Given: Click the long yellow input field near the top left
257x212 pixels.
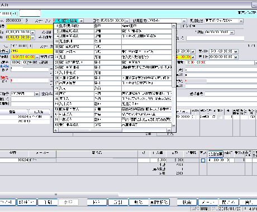Looking at the screenshot, I should 30,26.
